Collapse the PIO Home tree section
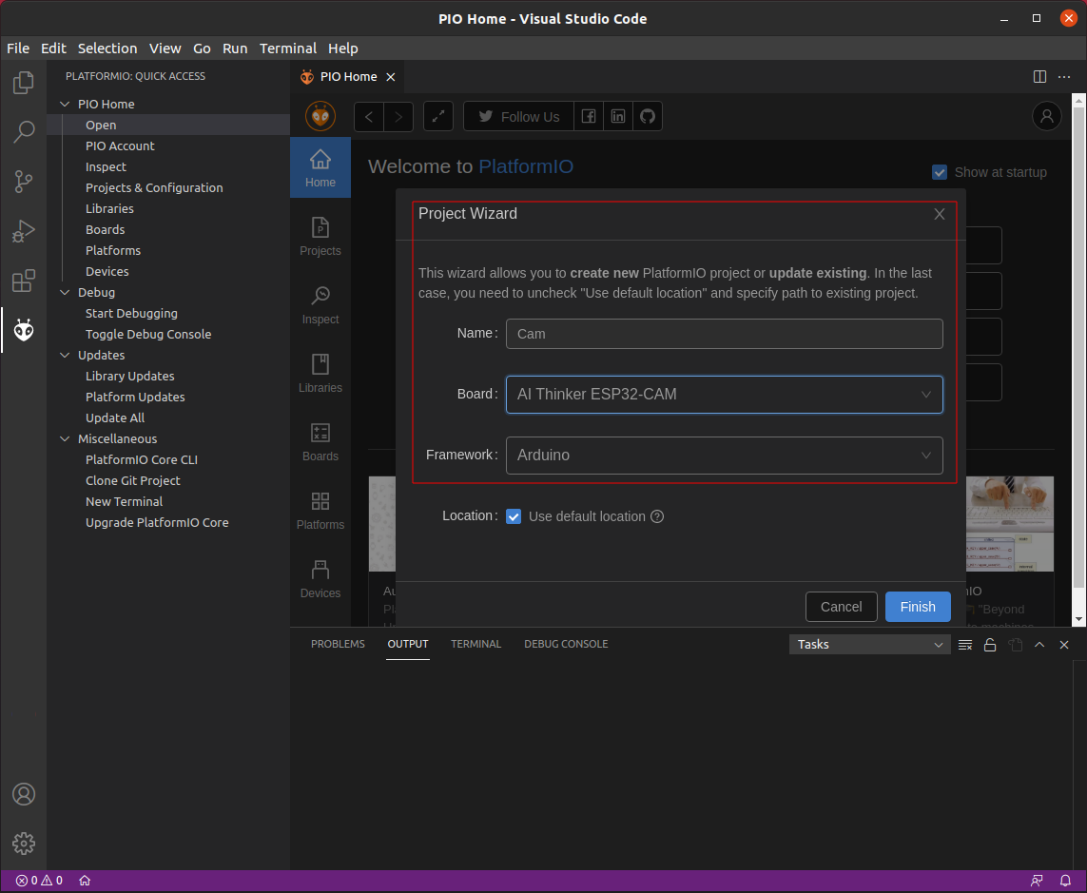1087x893 pixels. click(66, 104)
